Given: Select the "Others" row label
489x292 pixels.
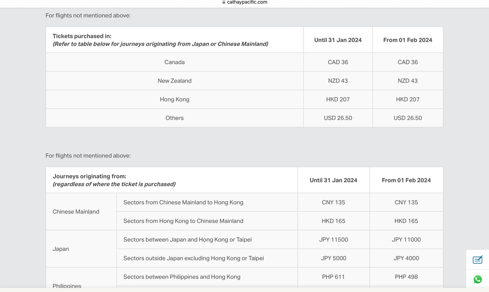Looking at the screenshot, I should click(174, 118).
